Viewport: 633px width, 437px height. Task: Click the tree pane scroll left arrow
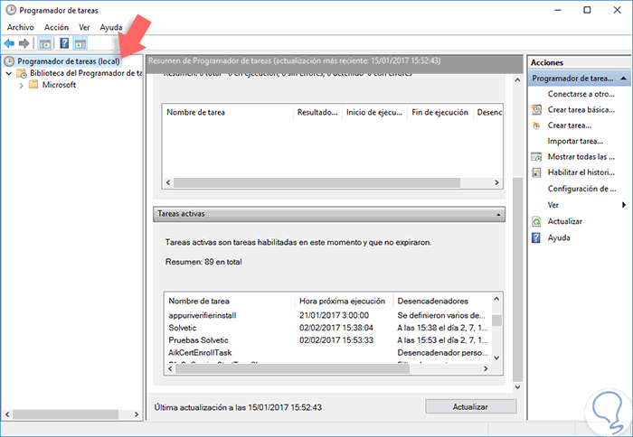pos(7,414)
